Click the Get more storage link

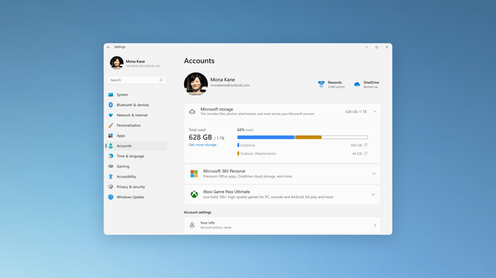click(202, 144)
